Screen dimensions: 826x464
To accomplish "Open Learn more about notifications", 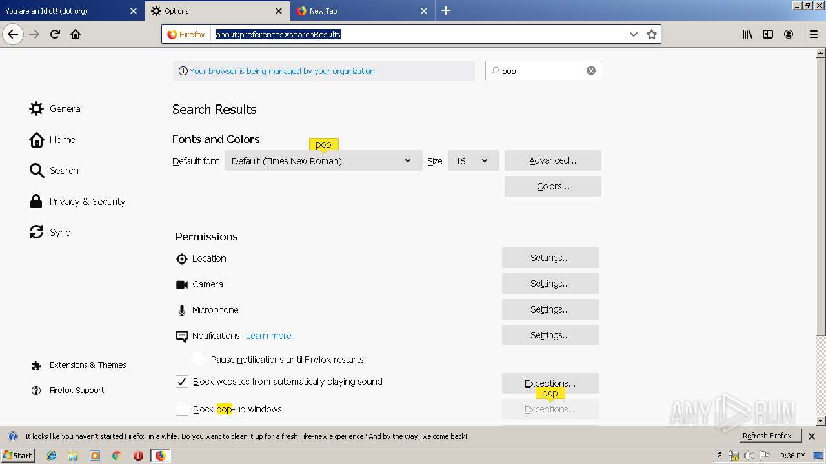I will click(268, 336).
